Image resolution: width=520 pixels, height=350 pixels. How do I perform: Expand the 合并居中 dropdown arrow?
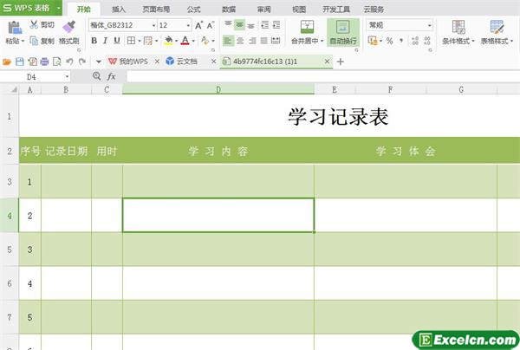pos(322,41)
